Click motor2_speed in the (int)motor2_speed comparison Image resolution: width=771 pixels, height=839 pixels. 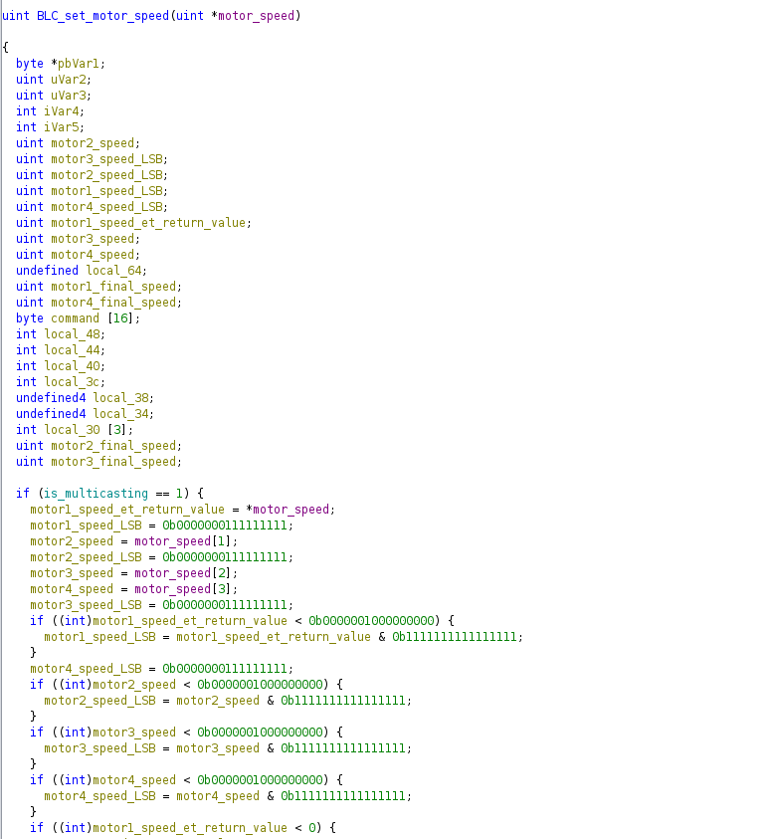pos(134,685)
